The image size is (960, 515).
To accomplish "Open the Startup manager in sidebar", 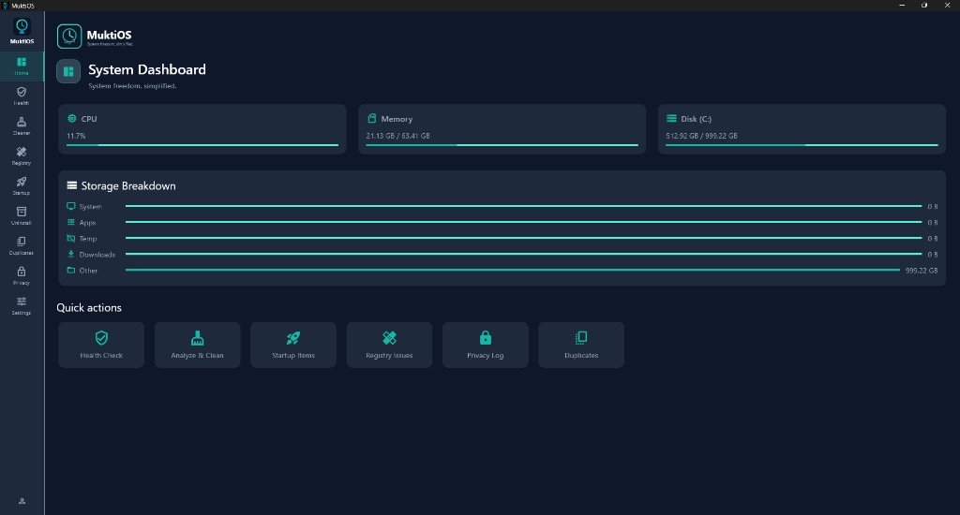I will click(22, 186).
